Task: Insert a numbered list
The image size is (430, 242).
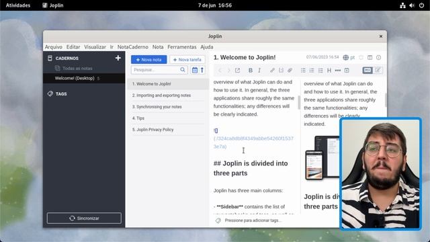Action: [x=312, y=70]
